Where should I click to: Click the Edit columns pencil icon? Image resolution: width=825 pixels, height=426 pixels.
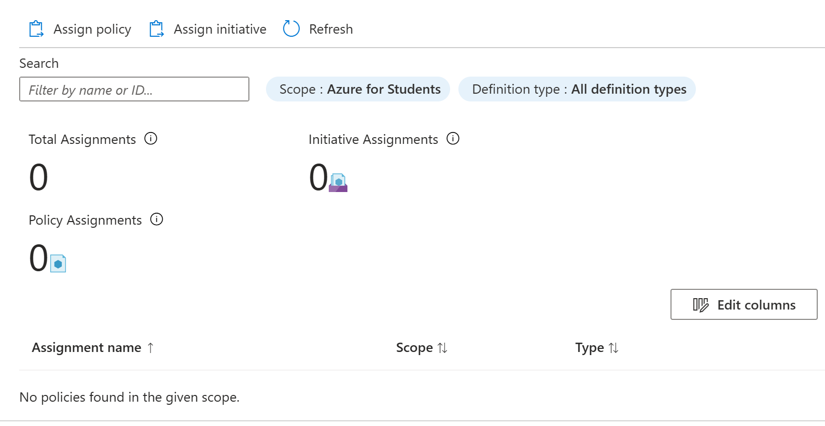[x=701, y=305]
